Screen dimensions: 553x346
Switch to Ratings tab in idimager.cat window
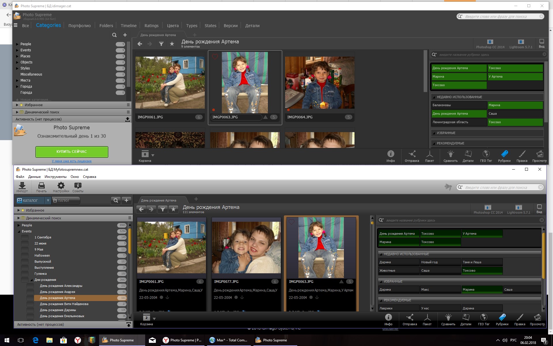click(x=151, y=26)
